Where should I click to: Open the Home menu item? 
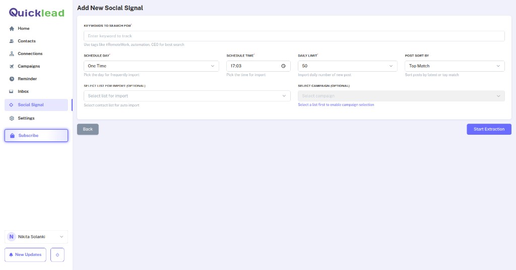tap(36, 28)
